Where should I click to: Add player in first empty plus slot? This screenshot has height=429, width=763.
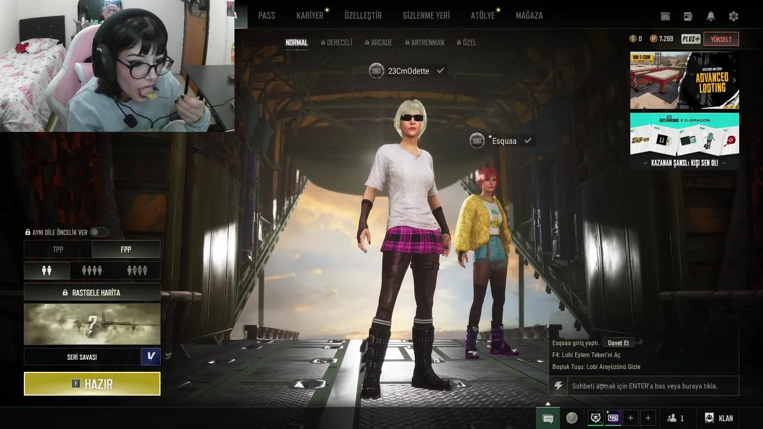631,418
